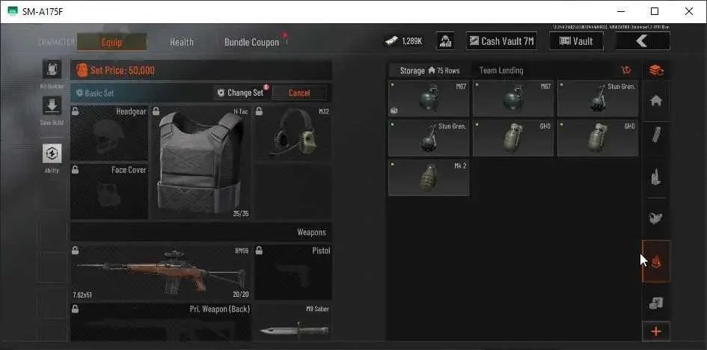Select the ammo bullets filter icon

656,176
